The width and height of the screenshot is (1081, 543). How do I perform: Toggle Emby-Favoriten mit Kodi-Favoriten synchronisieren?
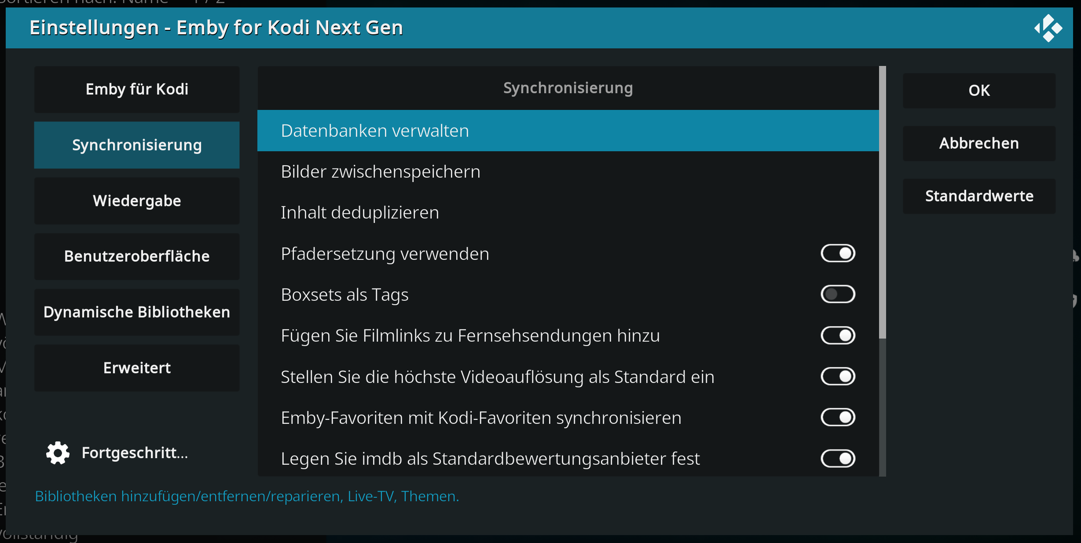(x=838, y=417)
